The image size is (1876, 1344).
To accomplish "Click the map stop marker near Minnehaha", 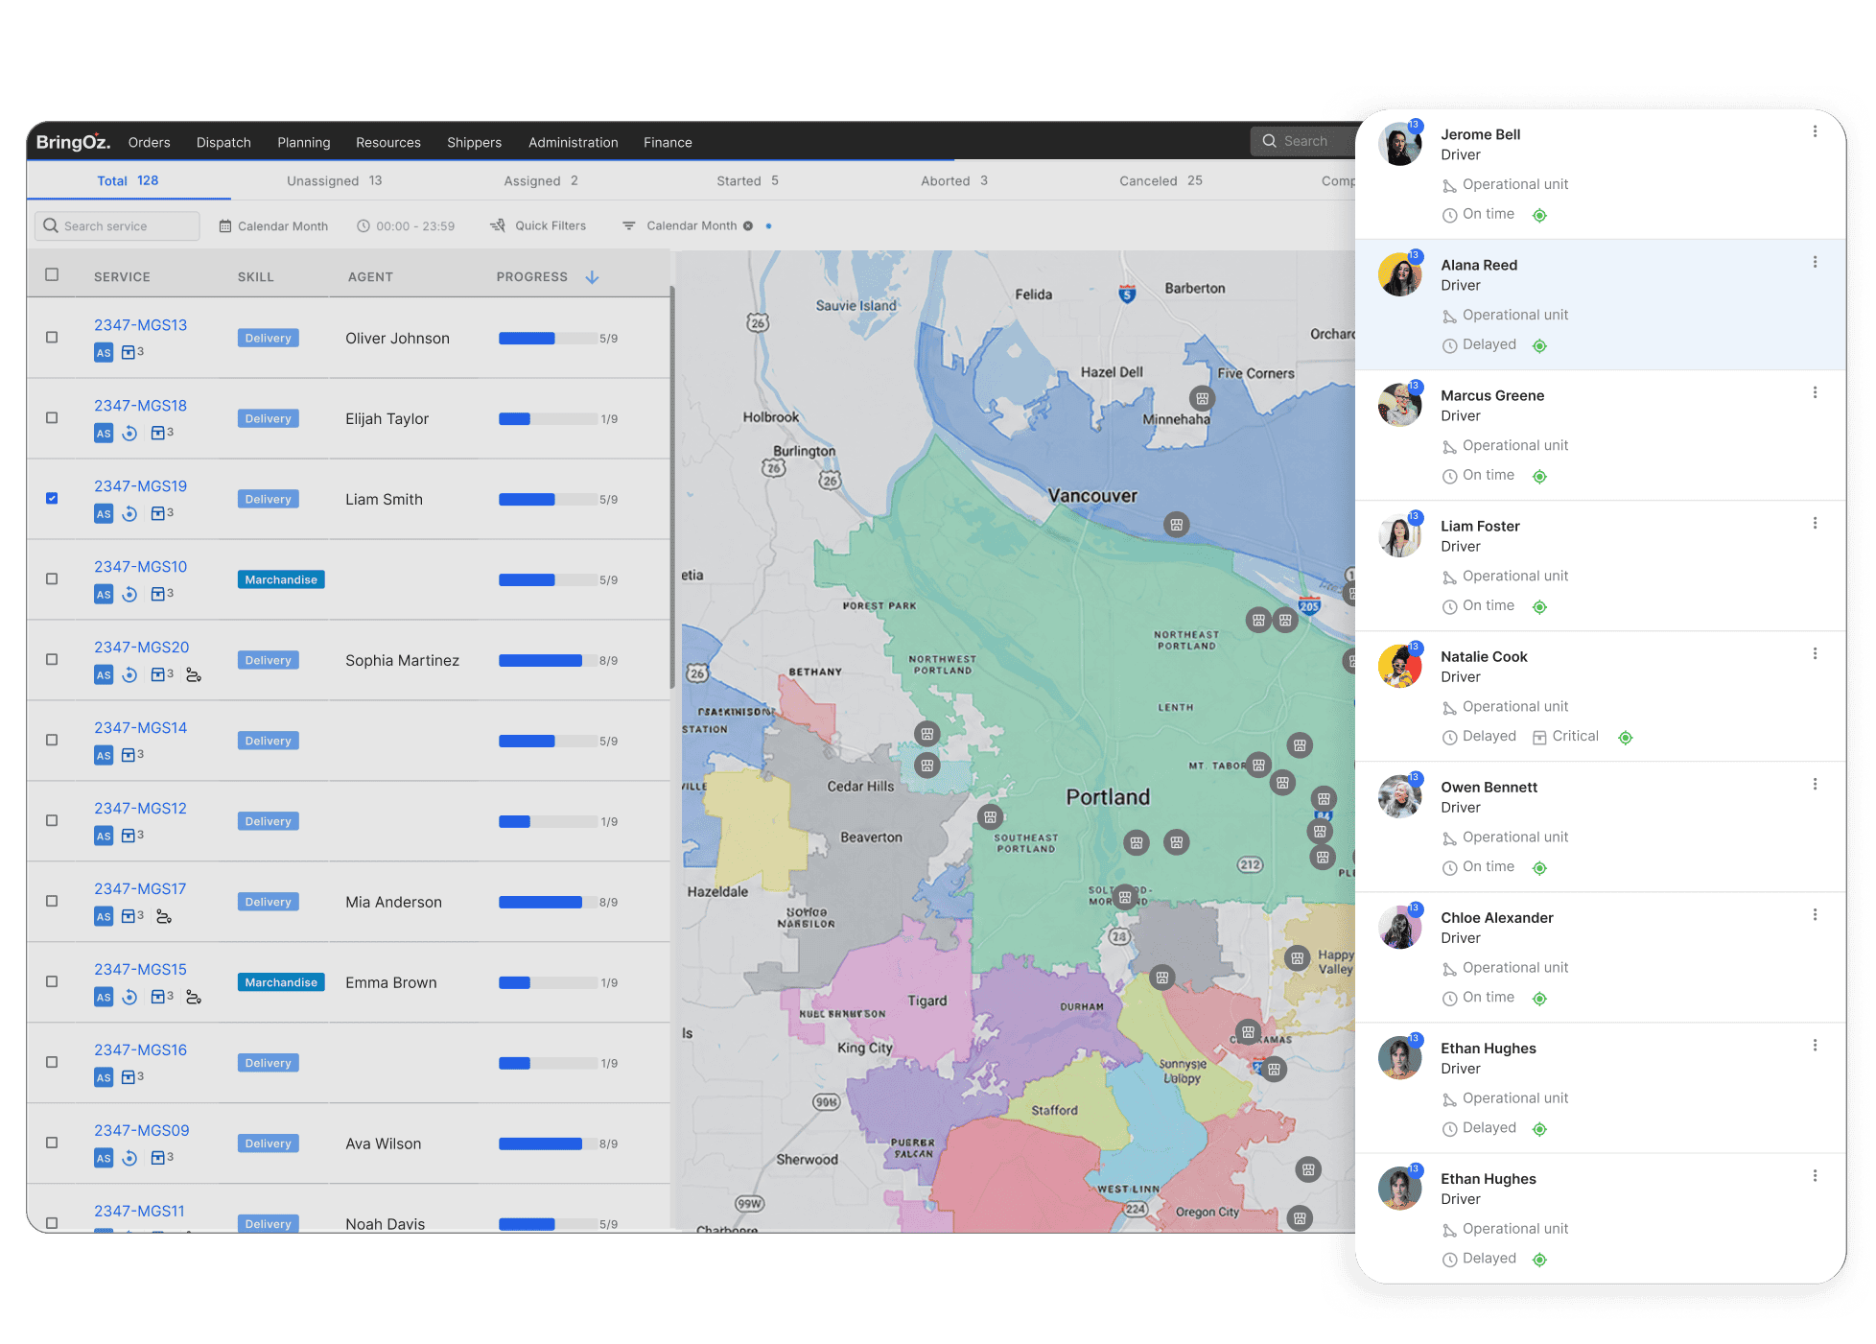I will [x=1202, y=398].
